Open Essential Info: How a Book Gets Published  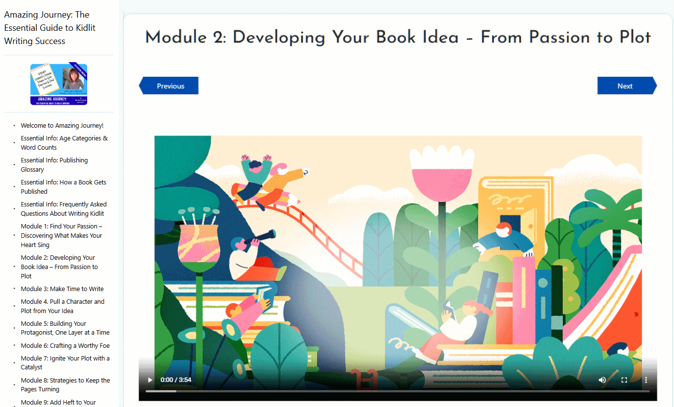(63, 187)
